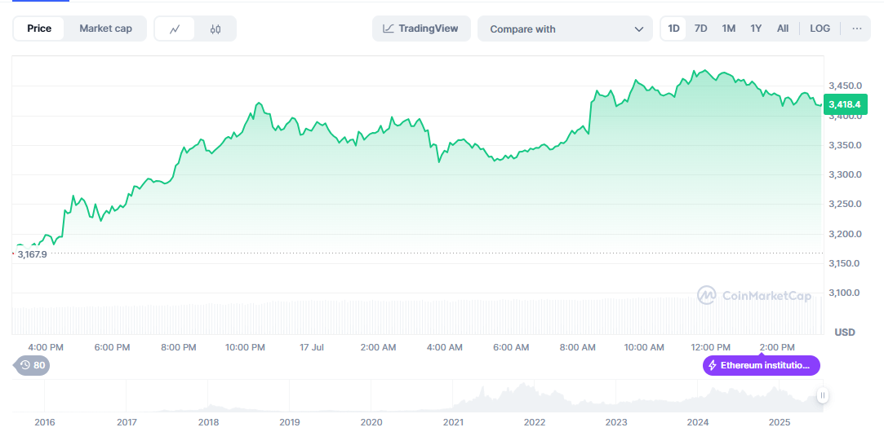884x445 pixels.
Task: Grab the range slider handle on mini timeline
Action: (823, 395)
